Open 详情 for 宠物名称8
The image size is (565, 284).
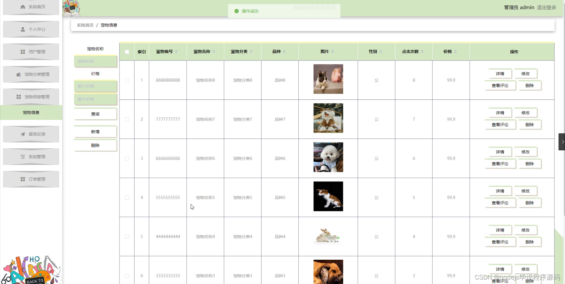tap(500, 74)
